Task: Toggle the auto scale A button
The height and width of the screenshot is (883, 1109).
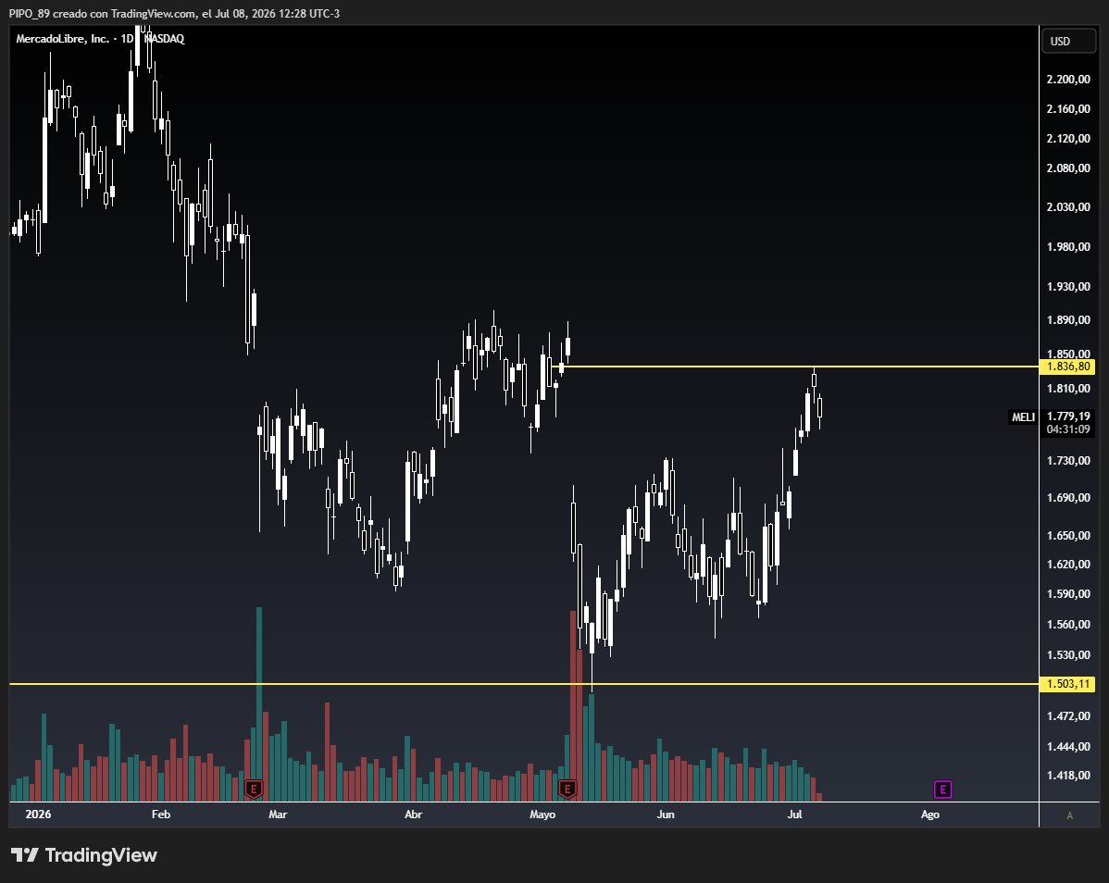Action: click(x=1069, y=815)
